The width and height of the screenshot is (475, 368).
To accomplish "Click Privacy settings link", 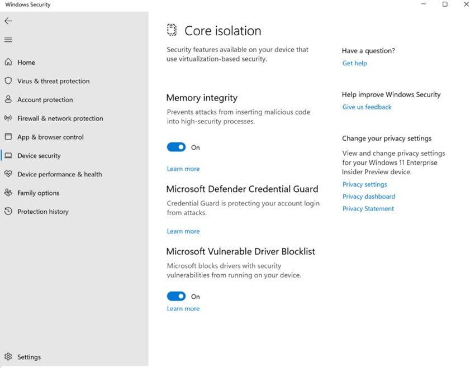I will 364,184.
